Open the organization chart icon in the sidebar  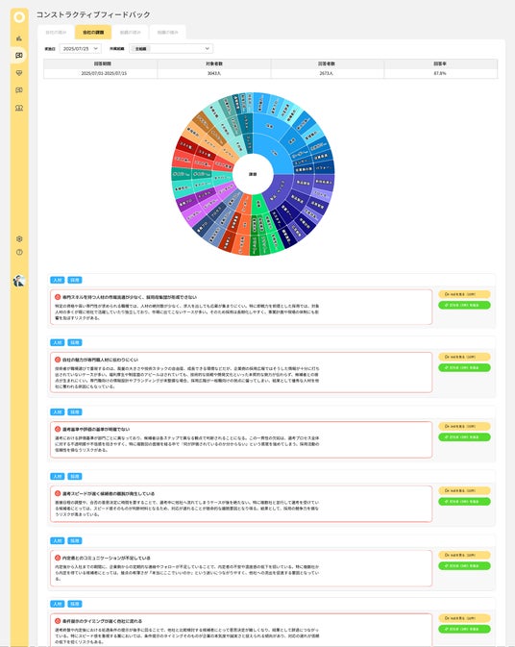tap(19, 38)
